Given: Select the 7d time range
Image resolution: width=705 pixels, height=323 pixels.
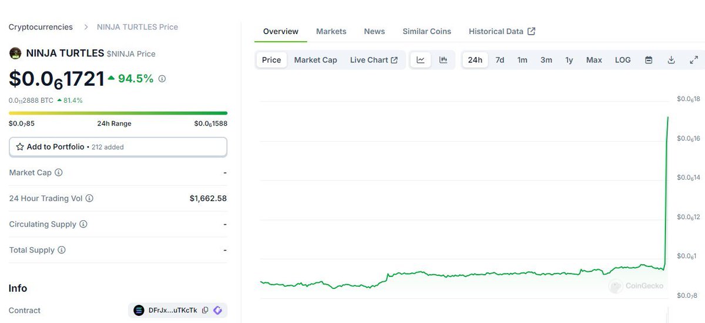Looking at the screenshot, I should (x=500, y=60).
